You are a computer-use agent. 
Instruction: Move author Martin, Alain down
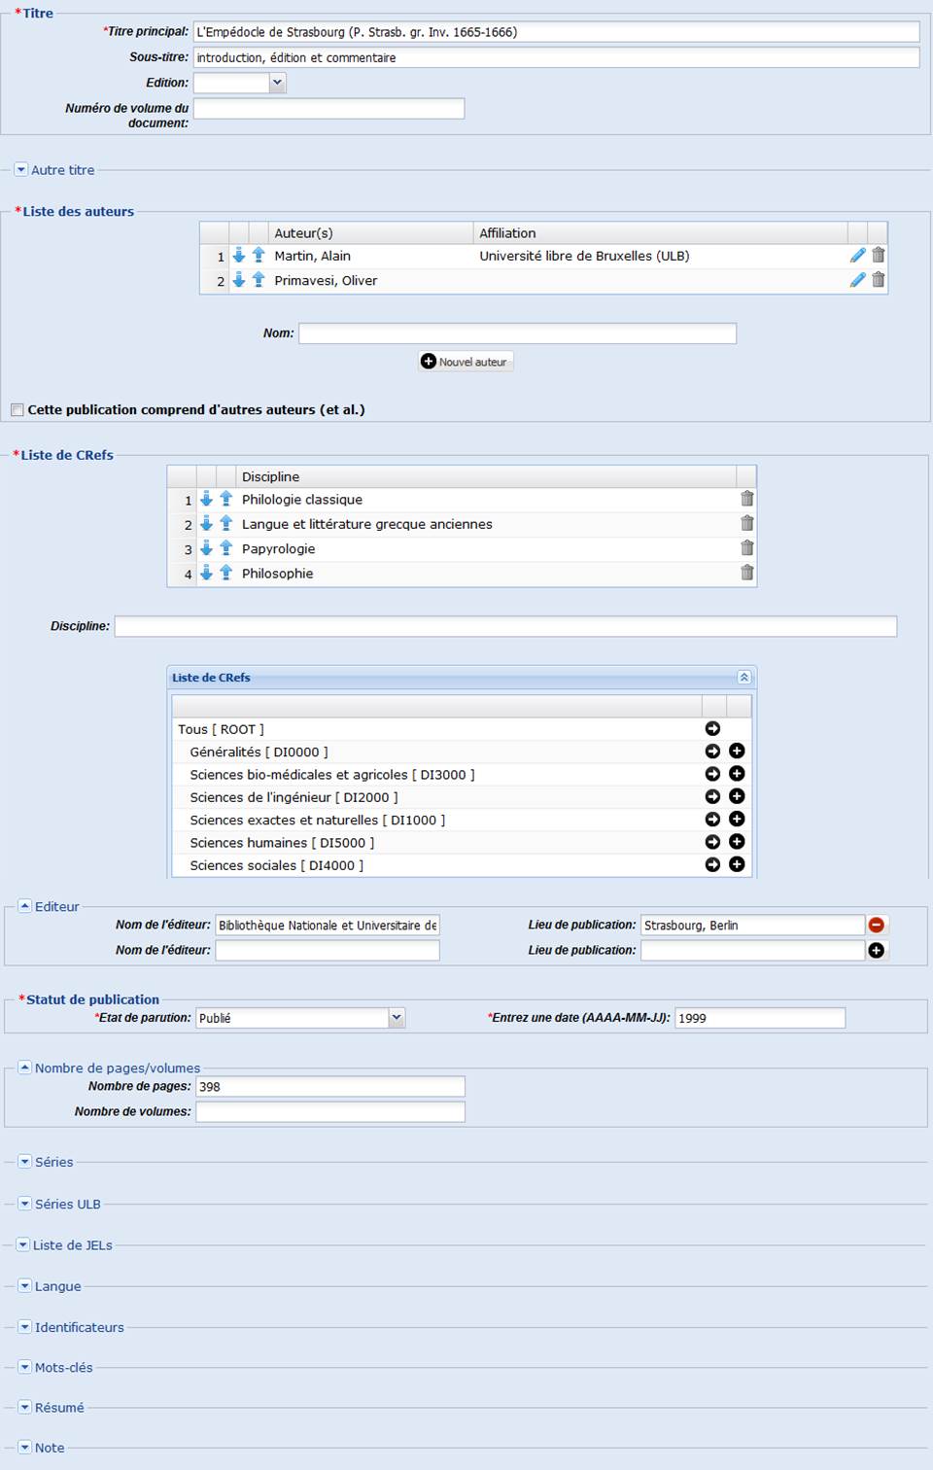pyautogui.click(x=239, y=255)
